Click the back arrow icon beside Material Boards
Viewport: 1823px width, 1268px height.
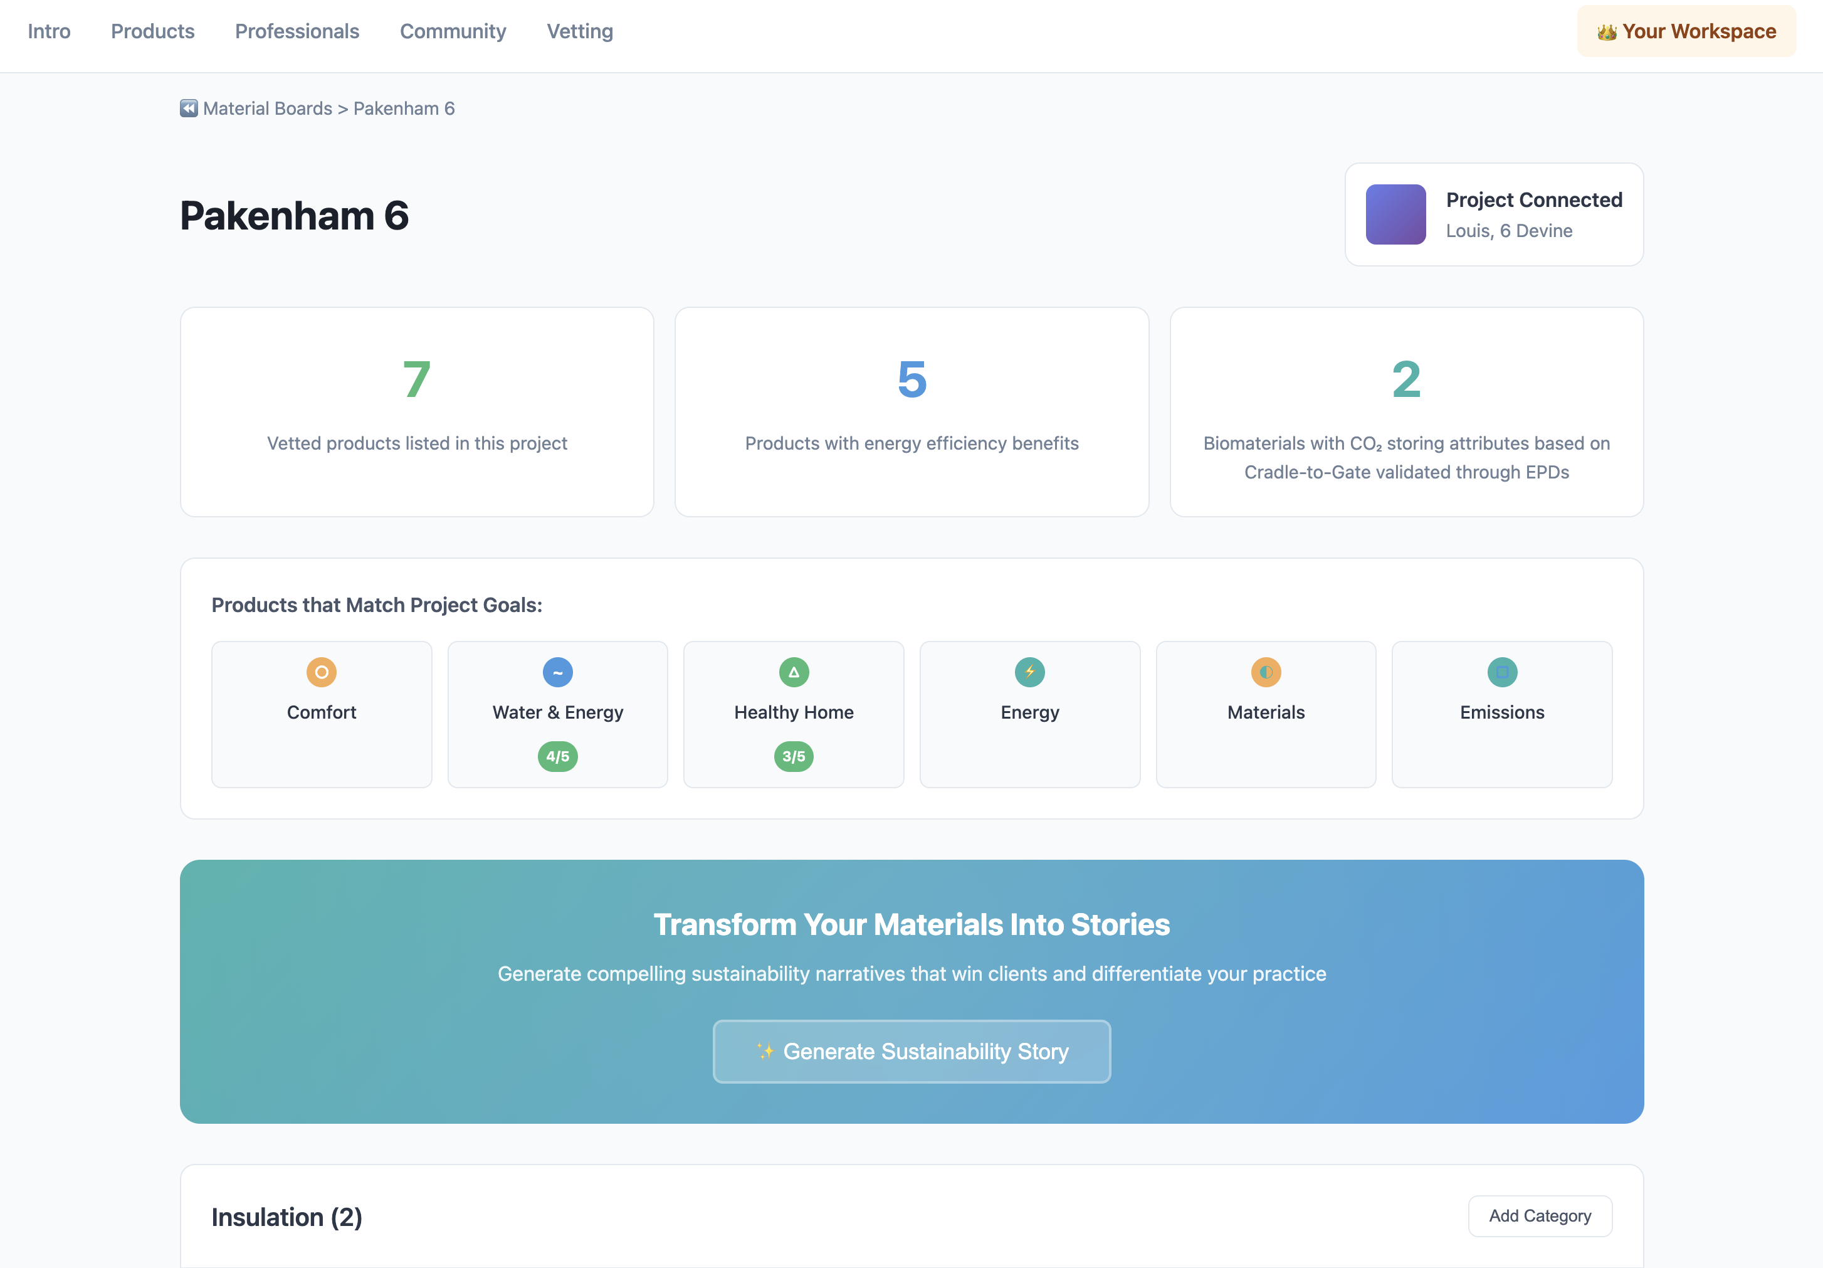tap(188, 108)
